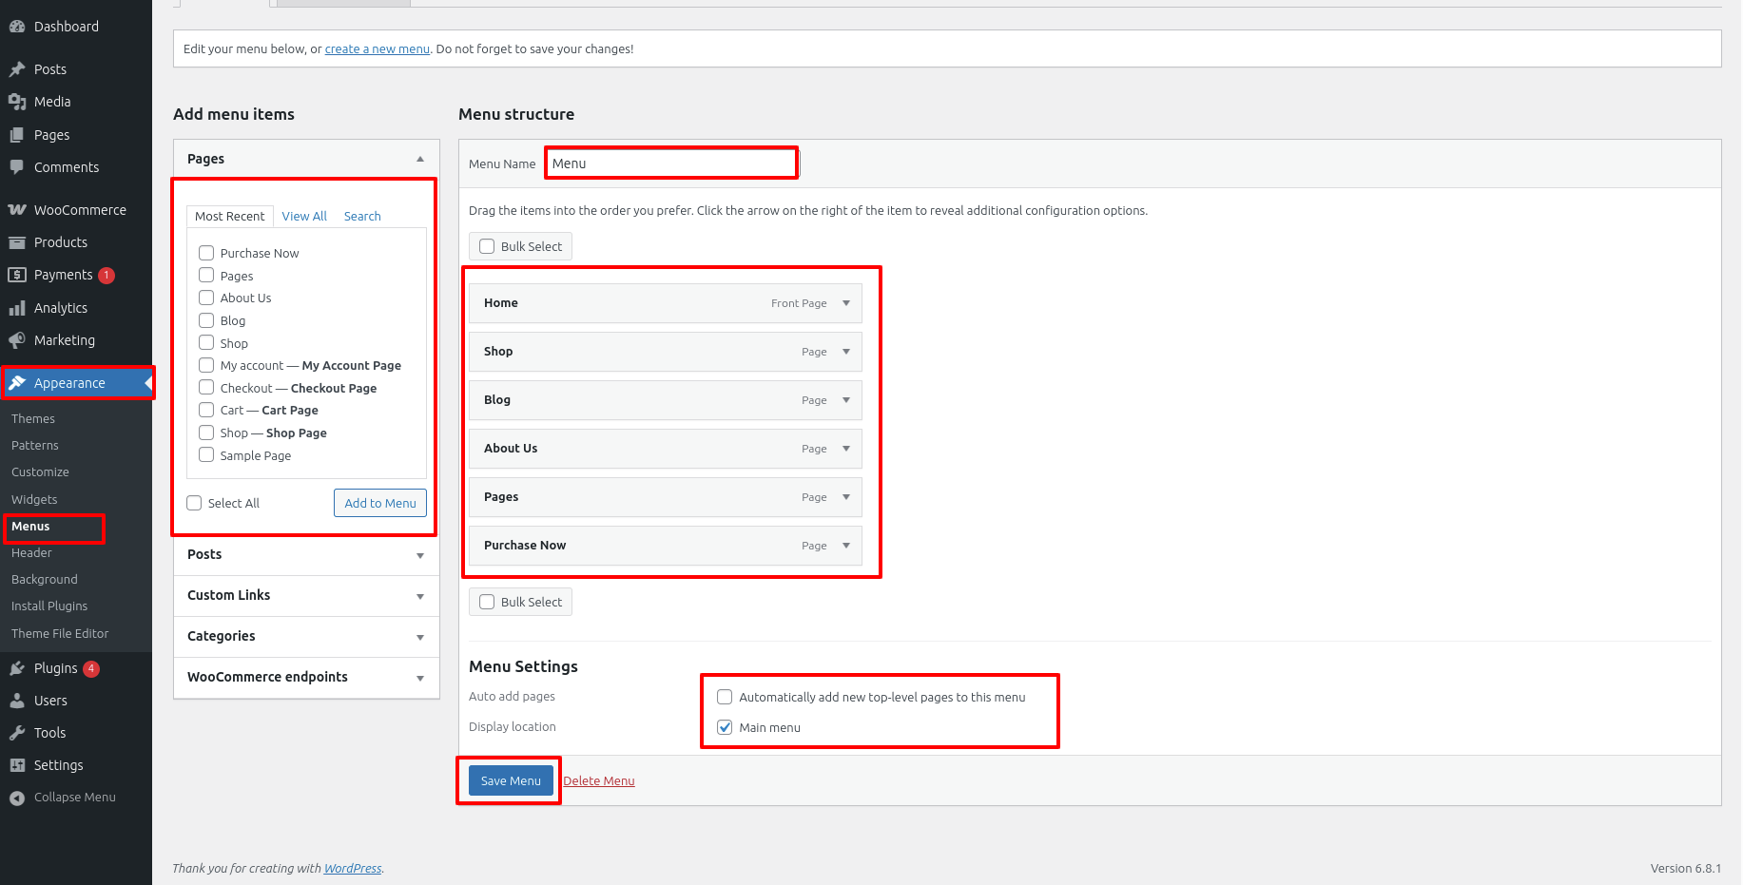Viewport: 1743px width, 885px height.
Task: Click the Analytics bar chart icon
Action: click(x=17, y=308)
